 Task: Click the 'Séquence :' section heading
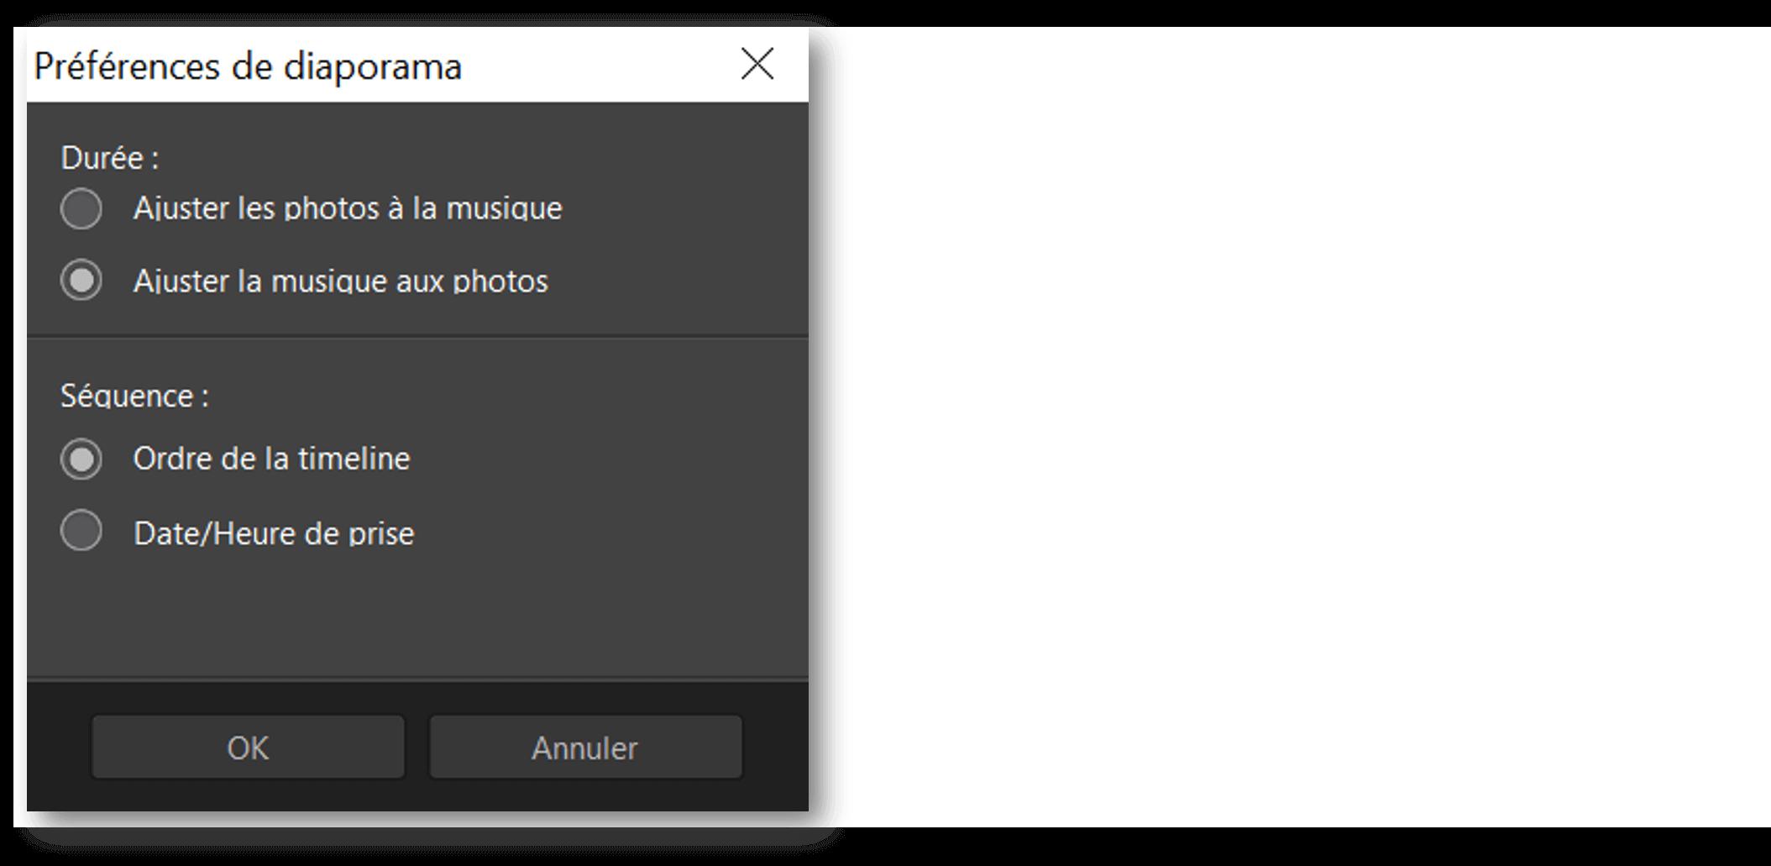[x=134, y=396]
